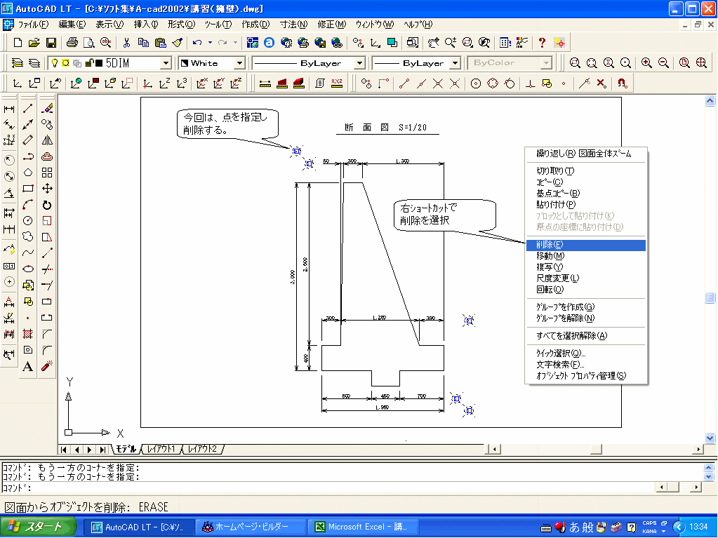This screenshot has width=718, height=538.
Task: Open the 修正(M) menu
Action: (x=331, y=25)
